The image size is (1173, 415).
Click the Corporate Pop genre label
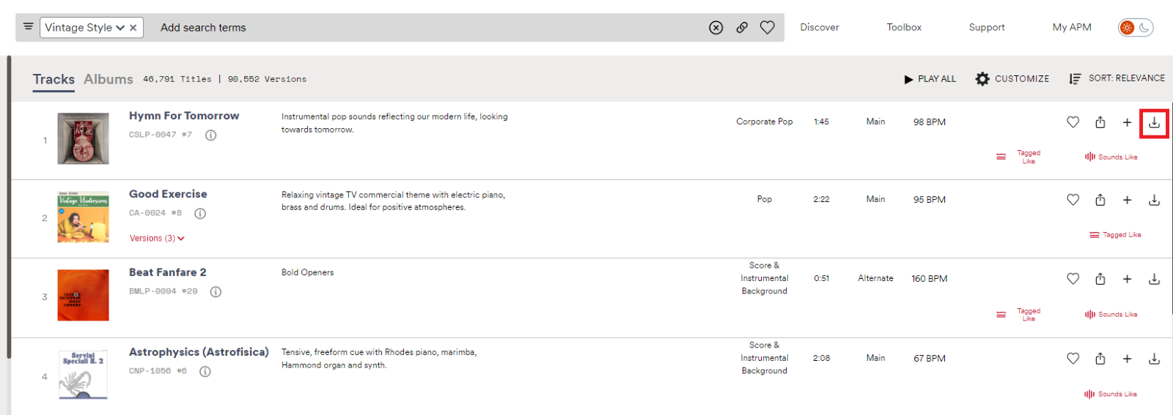click(x=765, y=121)
